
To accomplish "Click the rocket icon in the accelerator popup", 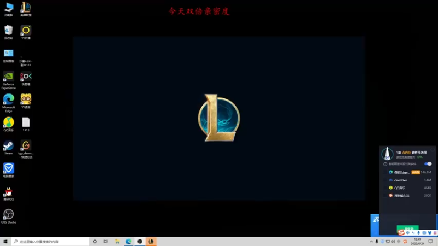I will point(387,154).
